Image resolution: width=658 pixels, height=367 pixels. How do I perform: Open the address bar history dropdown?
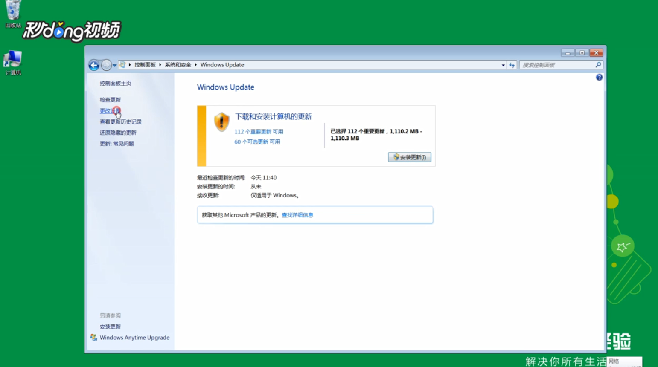(503, 65)
